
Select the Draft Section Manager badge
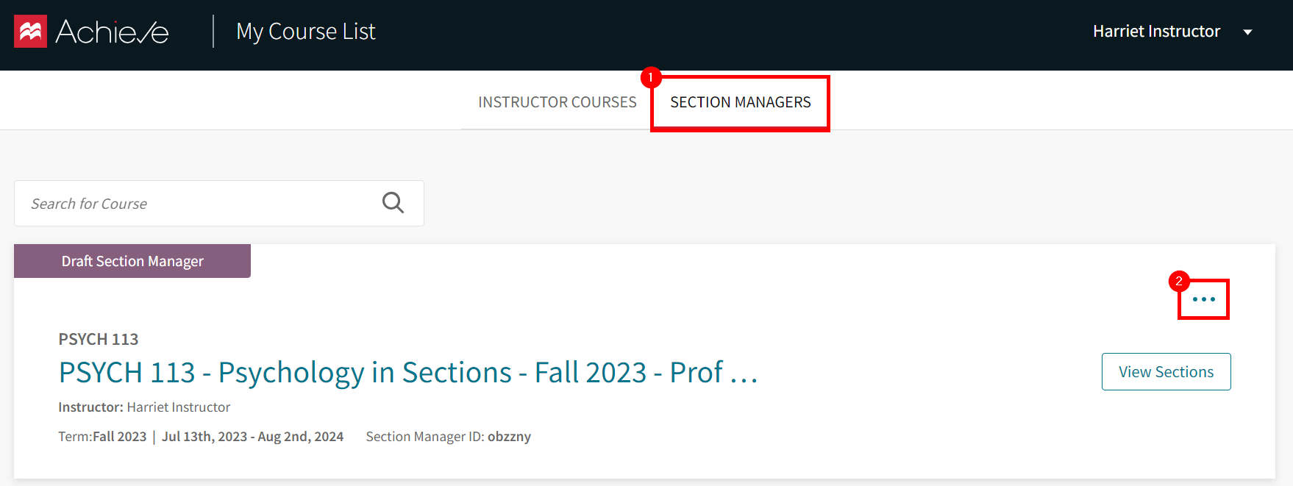click(x=132, y=261)
